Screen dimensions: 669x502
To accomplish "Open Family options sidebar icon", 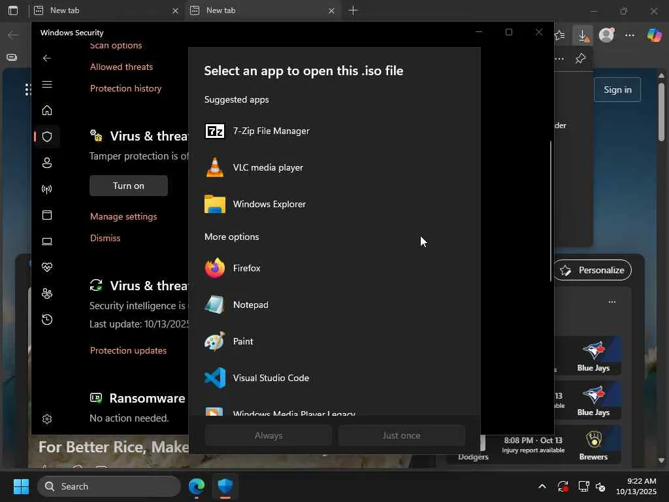I will [x=47, y=293].
